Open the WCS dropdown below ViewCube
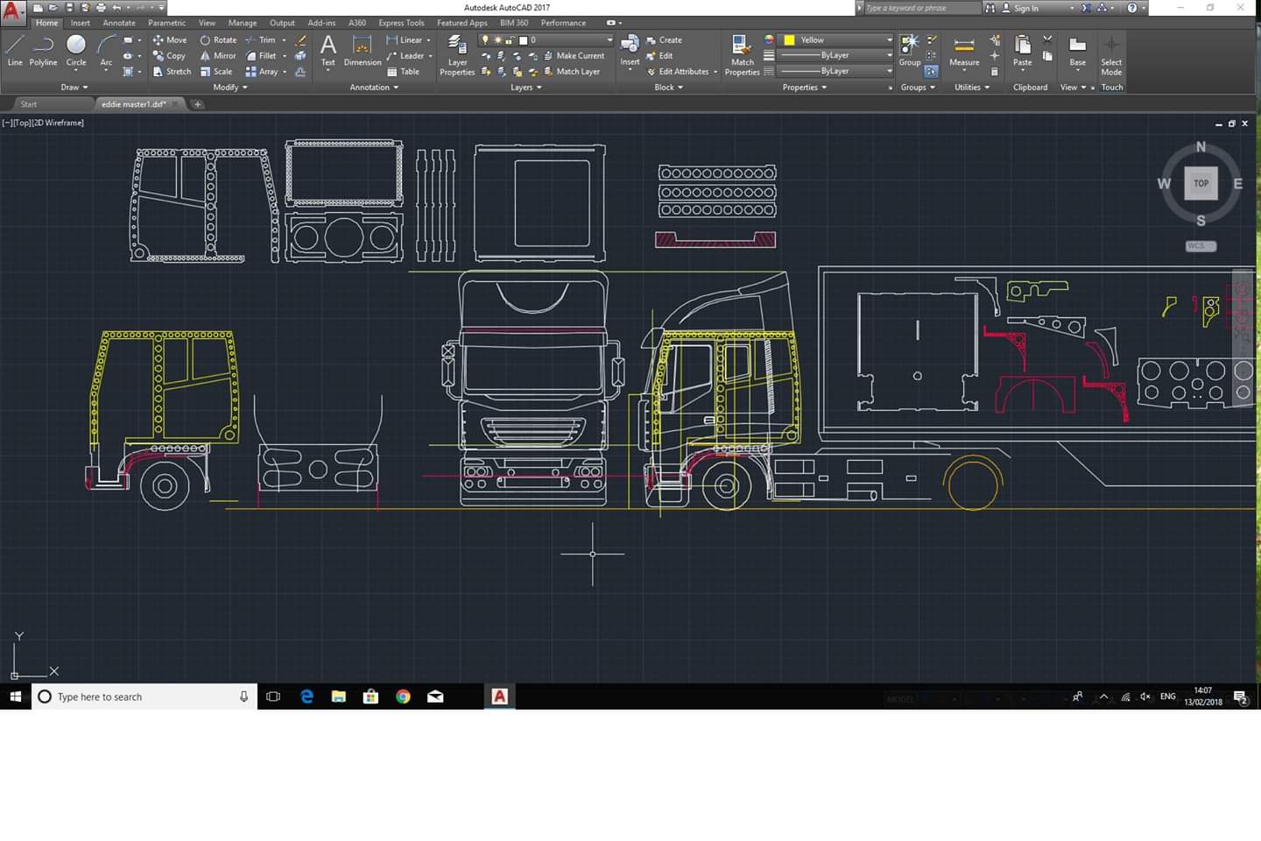This screenshot has height=841, width=1261. click(1201, 246)
